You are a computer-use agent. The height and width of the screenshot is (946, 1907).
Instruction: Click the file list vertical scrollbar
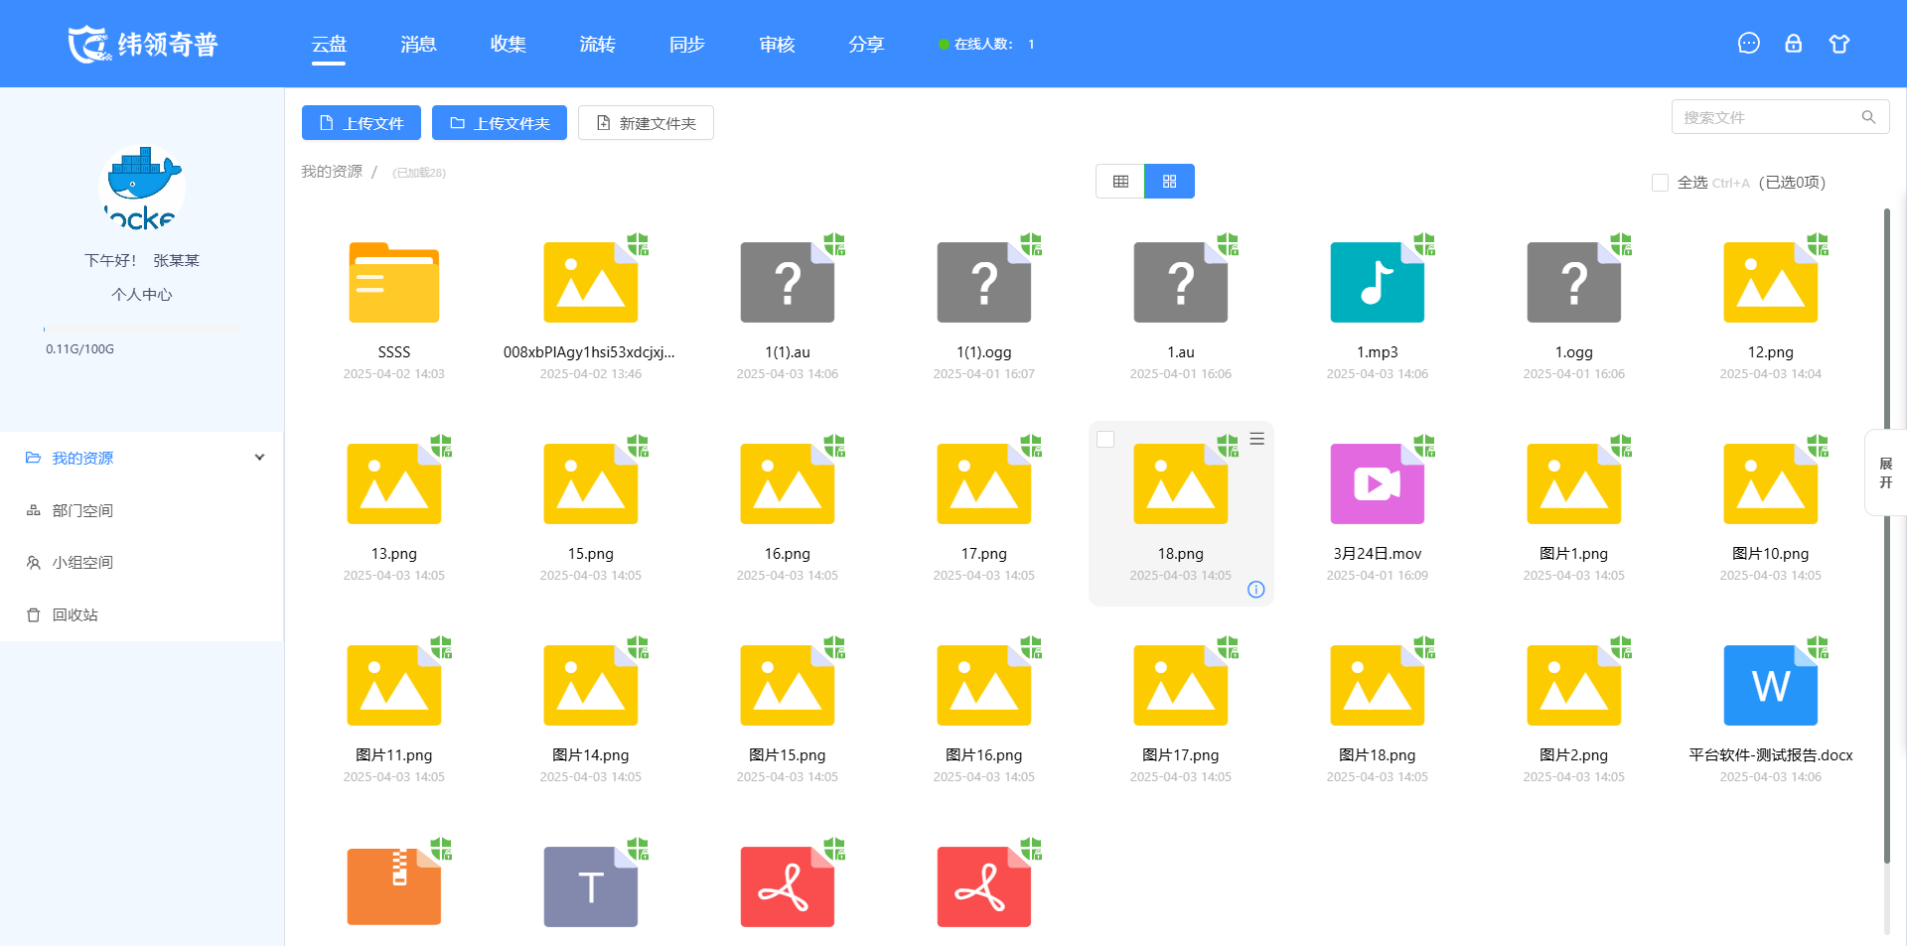(x=1886, y=536)
